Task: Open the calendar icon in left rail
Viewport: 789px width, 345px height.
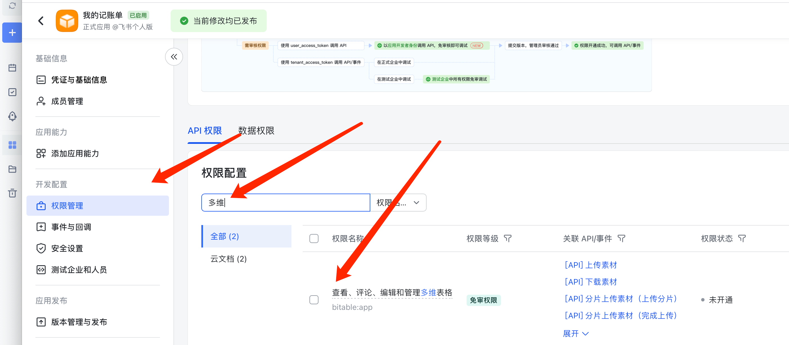Action: (x=12, y=68)
